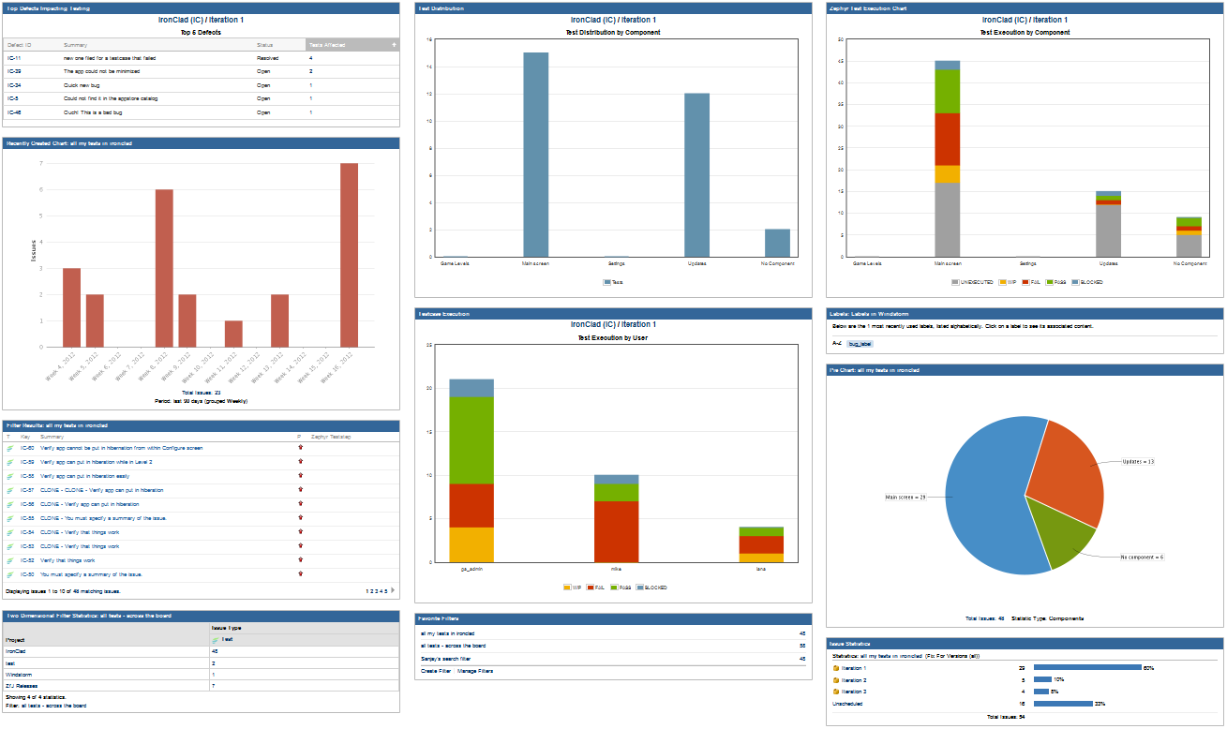Open defect IC-11 in Top Defects table

[15, 57]
